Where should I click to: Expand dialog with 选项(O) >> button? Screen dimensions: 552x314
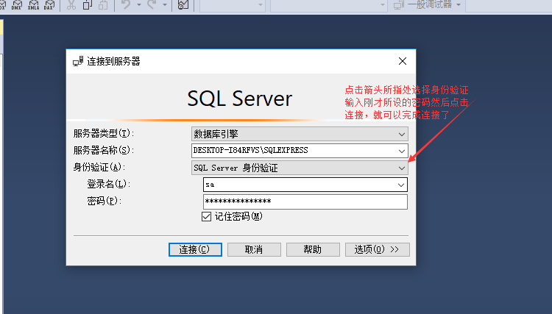[377, 249]
